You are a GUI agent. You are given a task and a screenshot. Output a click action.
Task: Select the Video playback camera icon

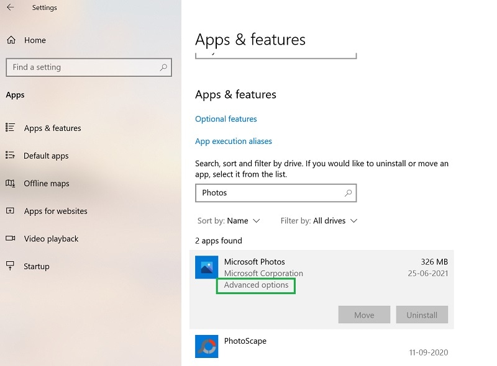pos(10,238)
